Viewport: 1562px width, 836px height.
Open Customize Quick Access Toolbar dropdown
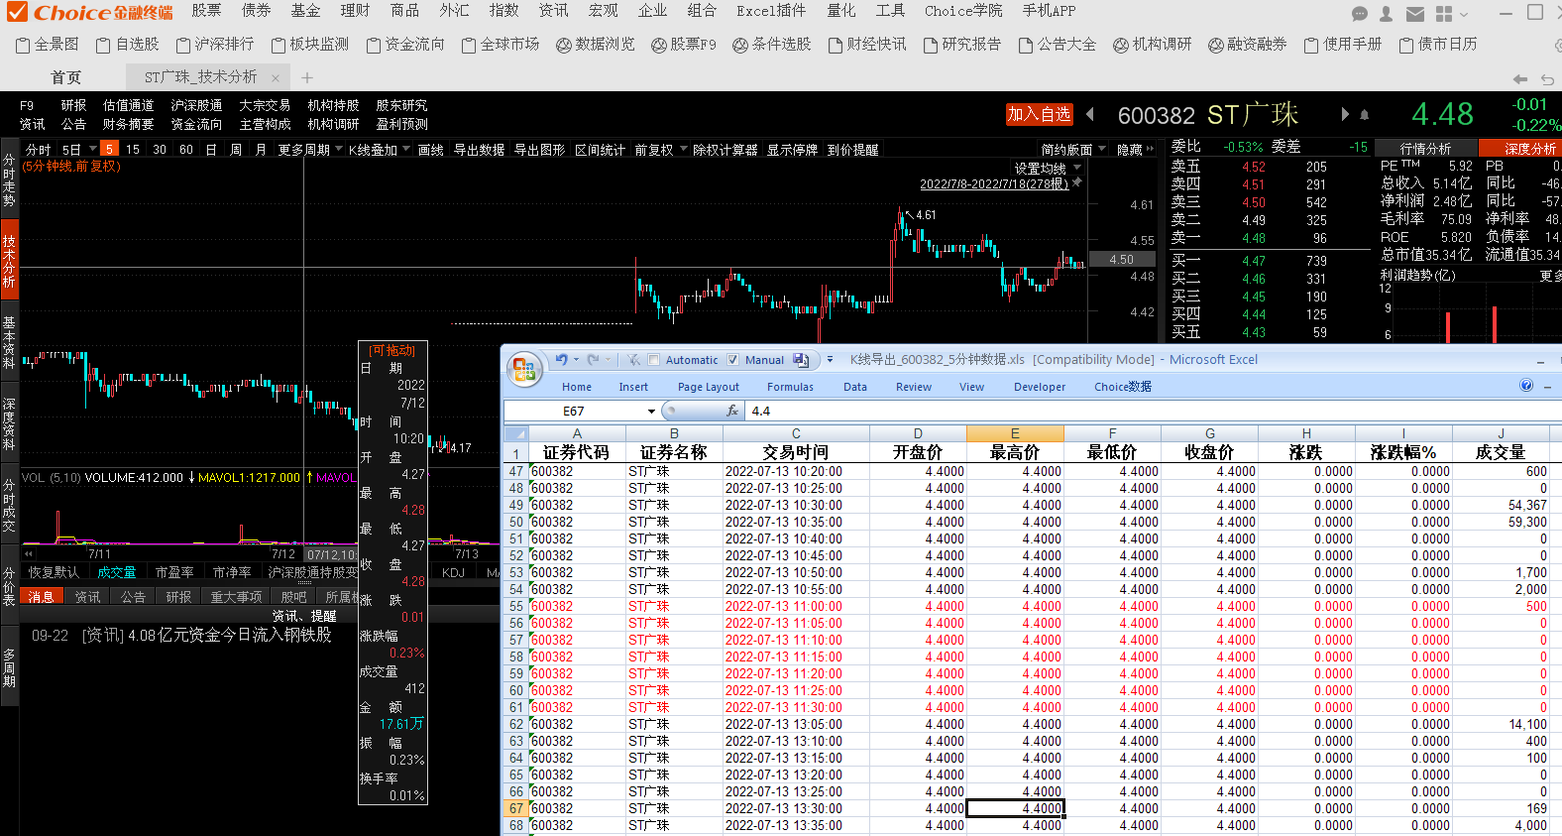tap(830, 360)
